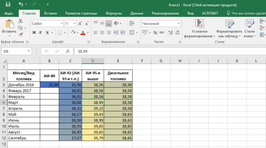Open the Файл tab

click(9, 13)
